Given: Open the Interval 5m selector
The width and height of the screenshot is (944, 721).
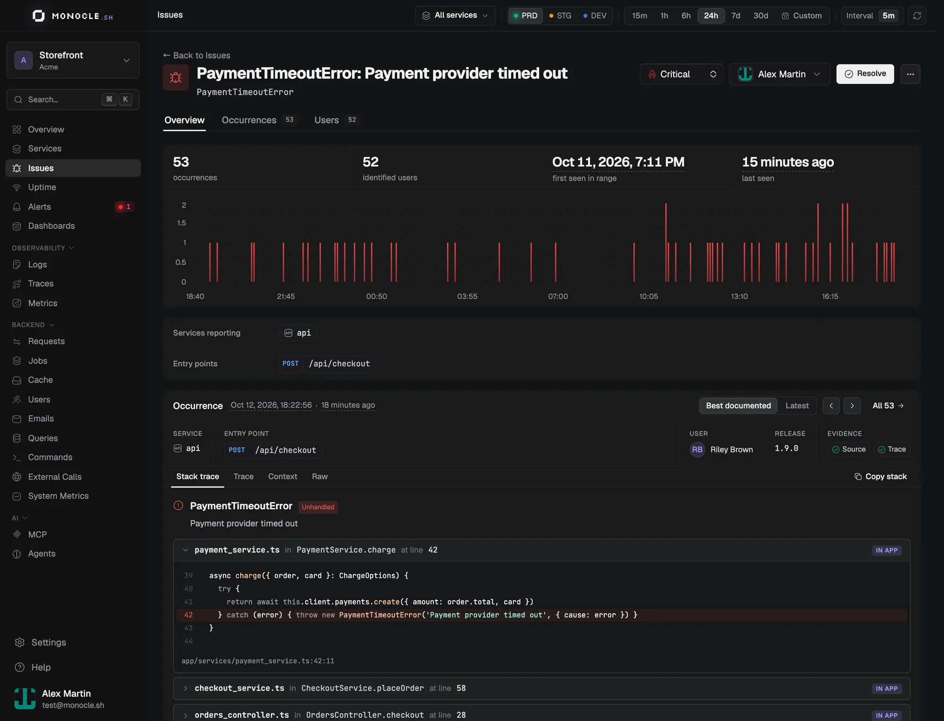Looking at the screenshot, I should [x=872, y=16].
